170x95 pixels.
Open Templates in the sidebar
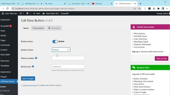point(5,66)
